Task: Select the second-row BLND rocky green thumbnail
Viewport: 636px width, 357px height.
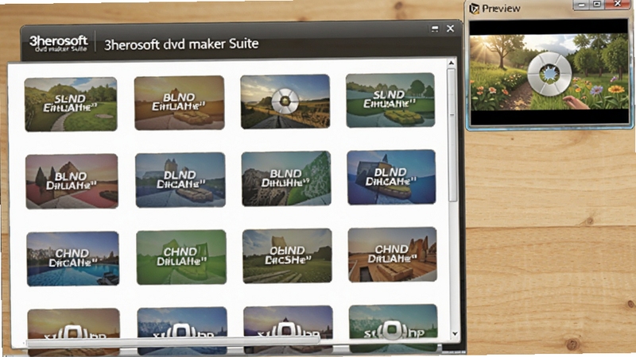Action: (x=286, y=178)
